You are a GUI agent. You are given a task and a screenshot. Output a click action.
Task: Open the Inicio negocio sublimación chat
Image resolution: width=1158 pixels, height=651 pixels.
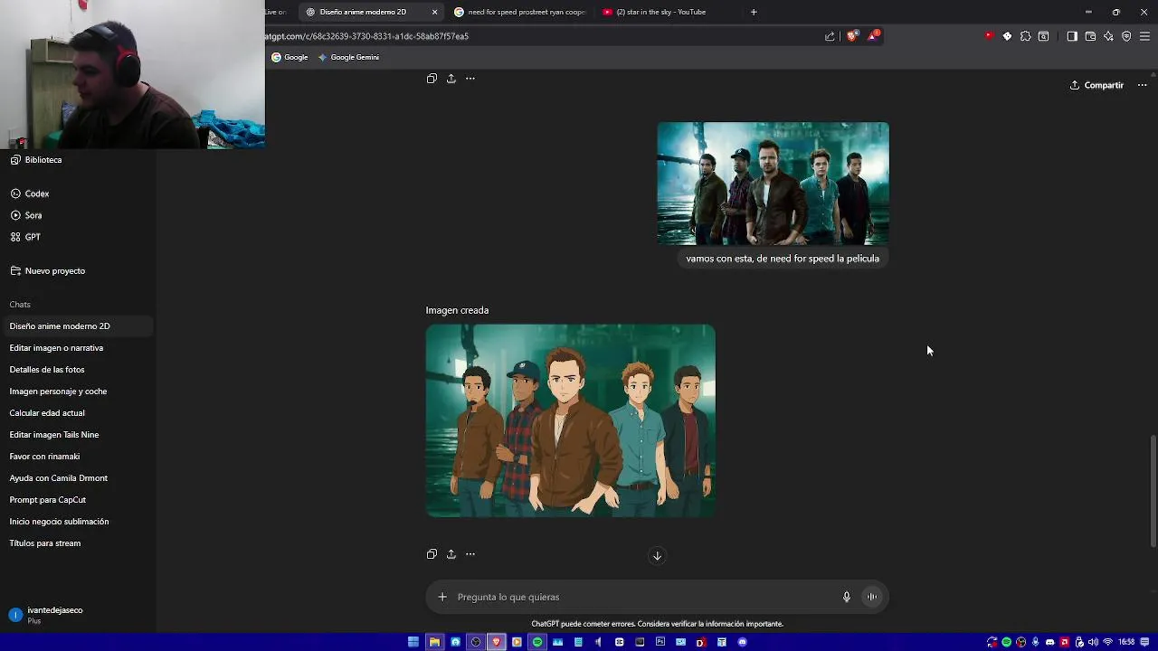point(78,522)
